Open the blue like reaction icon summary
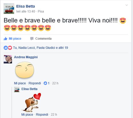 tap(6, 48)
